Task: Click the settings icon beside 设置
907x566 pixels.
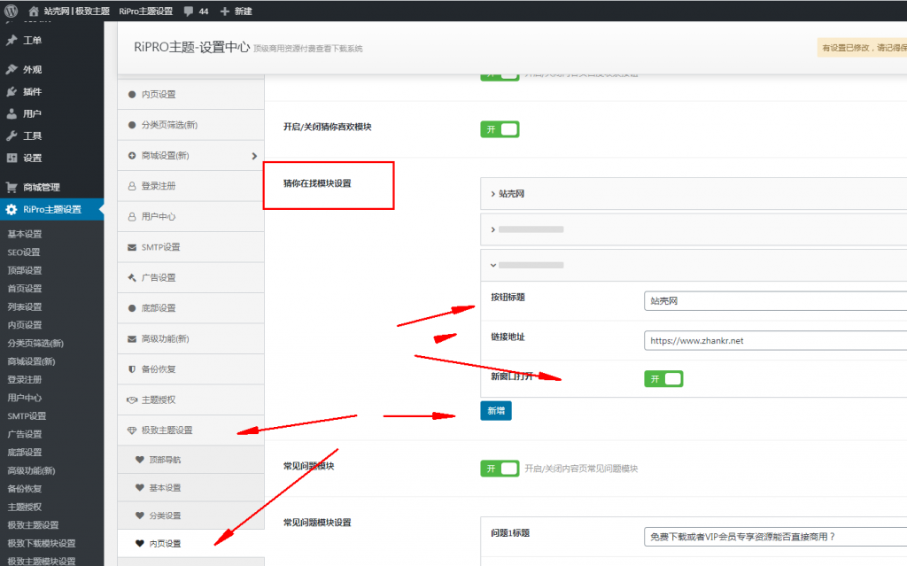Action: pos(12,158)
